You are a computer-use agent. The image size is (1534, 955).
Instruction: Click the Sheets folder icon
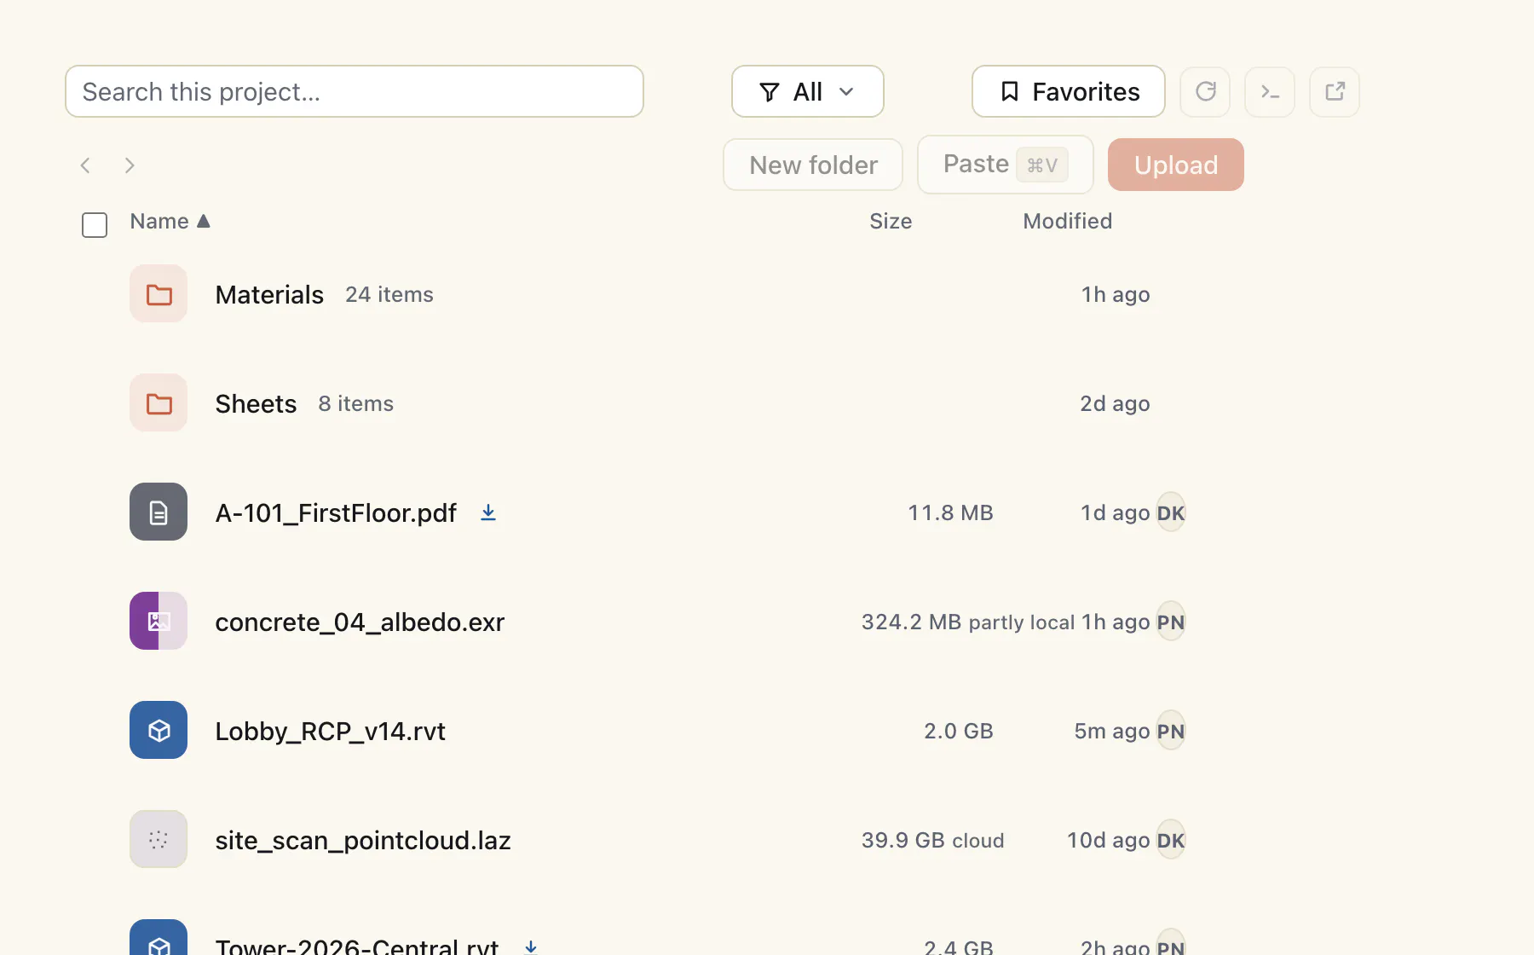pyautogui.click(x=159, y=403)
